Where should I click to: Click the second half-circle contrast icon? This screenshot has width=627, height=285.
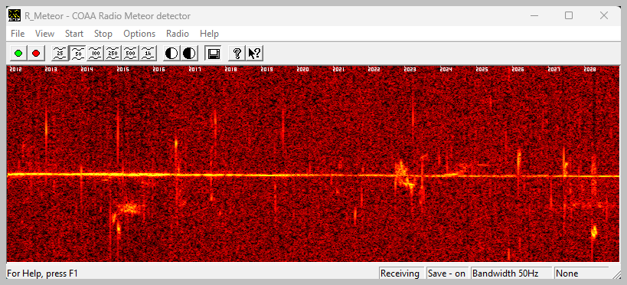click(189, 53)
